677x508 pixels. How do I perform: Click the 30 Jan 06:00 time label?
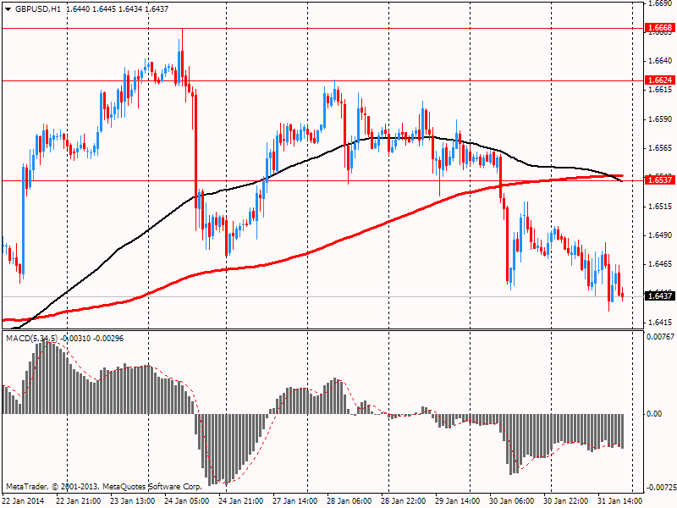[x=512, y=501]
